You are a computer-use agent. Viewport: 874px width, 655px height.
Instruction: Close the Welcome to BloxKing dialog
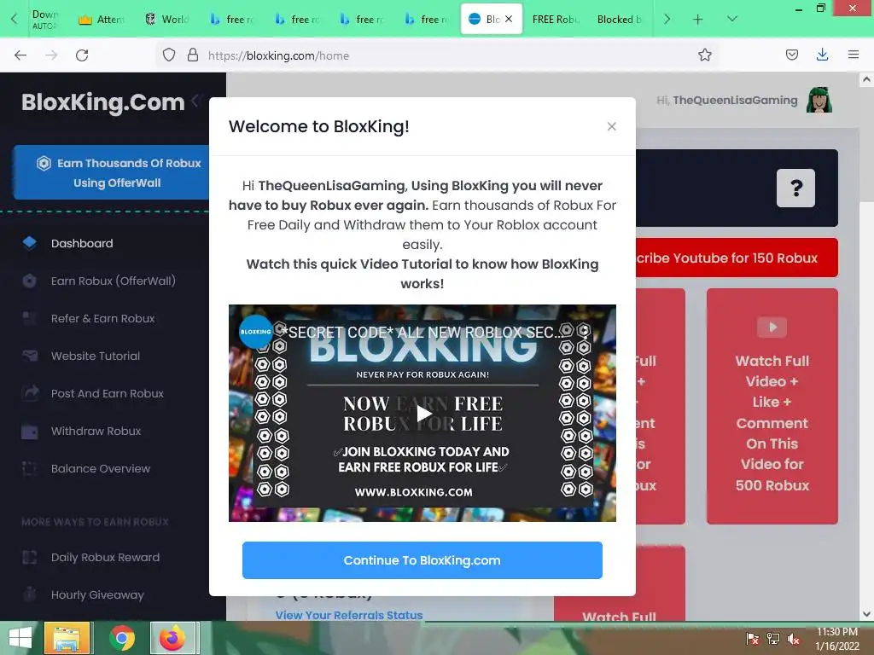[611, 126]
